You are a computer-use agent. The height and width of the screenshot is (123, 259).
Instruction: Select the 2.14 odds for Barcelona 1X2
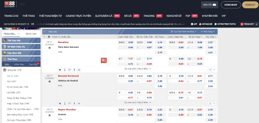click(x=160, y=42)
